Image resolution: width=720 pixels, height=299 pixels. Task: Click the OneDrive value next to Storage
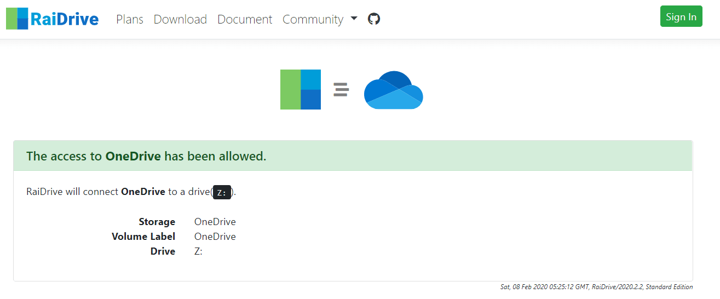215,222
